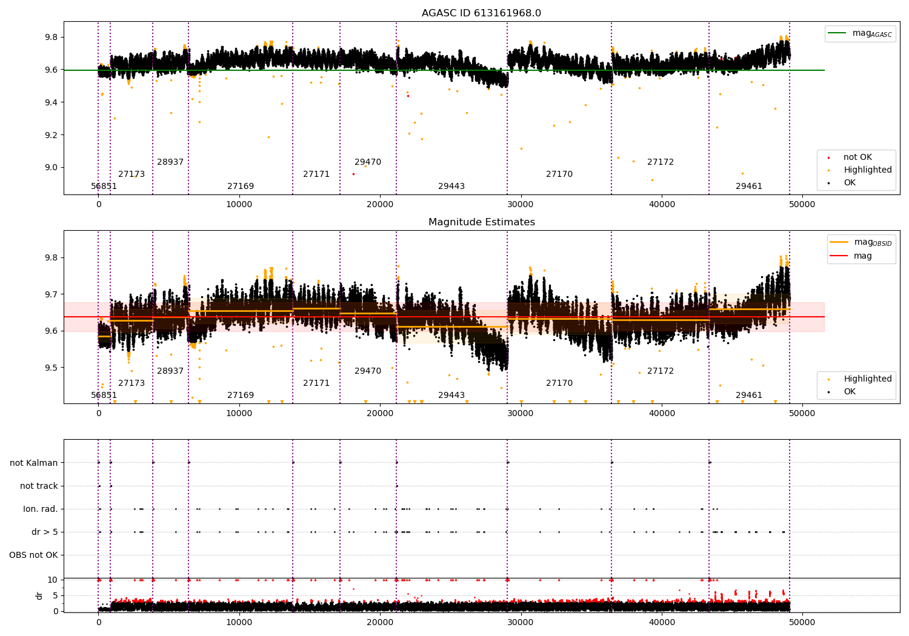Click obsid label 29443 in Magnitude Estimates plot
909x636 pixels.
click(451, 396)
